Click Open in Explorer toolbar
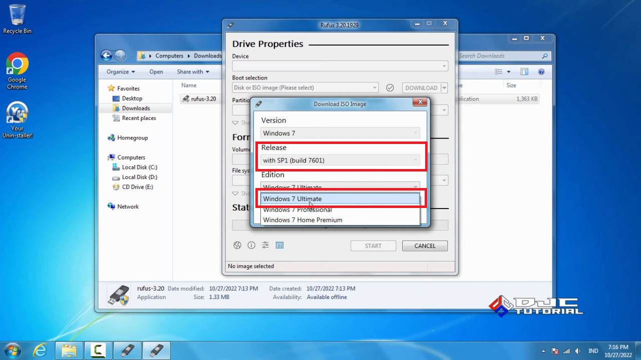The height and width of the screenshot is (360, 641). [156, 71]
